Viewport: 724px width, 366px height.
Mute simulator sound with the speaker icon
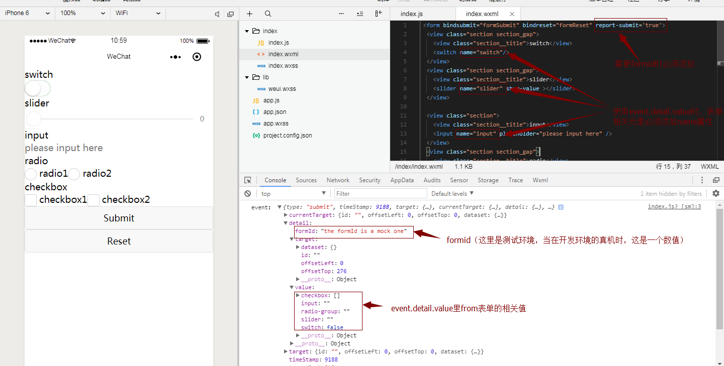point(217,14)
